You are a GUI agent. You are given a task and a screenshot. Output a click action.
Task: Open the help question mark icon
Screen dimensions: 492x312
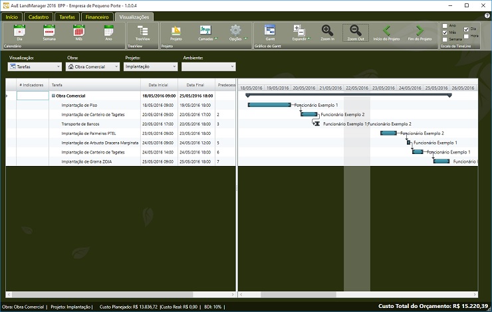click(487, 16)
